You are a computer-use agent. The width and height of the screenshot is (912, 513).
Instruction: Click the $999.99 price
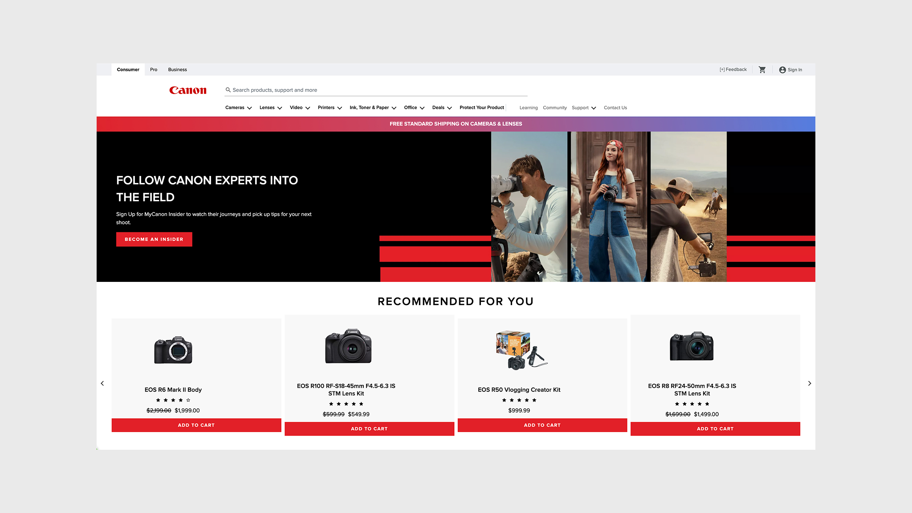point(519,411)
